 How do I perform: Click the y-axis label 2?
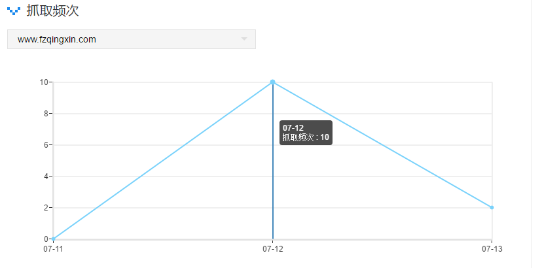pos(46,208)
